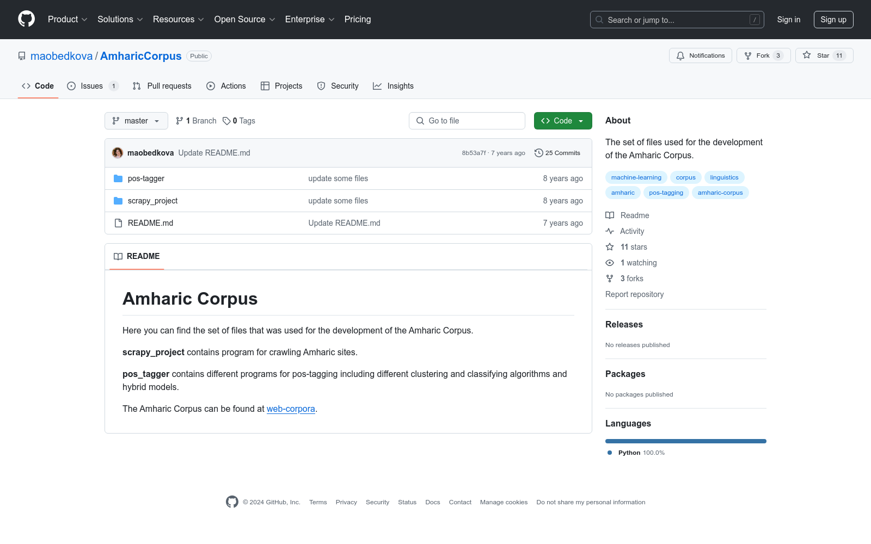Click the eye icon next to watching

click(610, 263)
